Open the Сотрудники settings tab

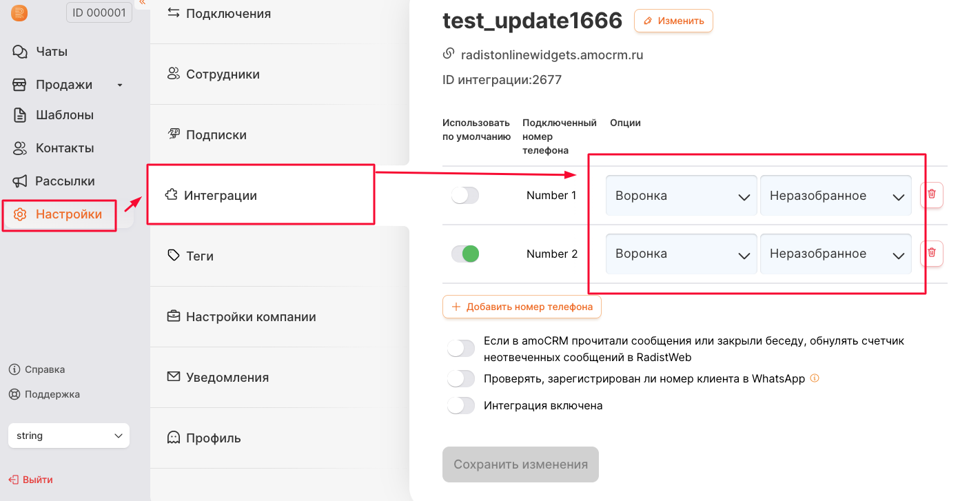tap(222, 74)
